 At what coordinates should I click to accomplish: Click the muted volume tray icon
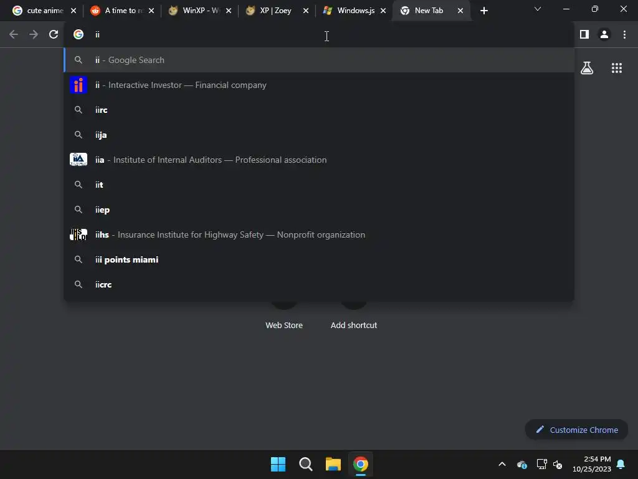[x=558, y=464]
